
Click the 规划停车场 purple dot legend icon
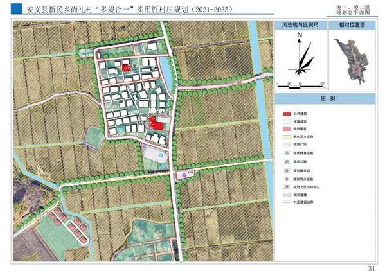click(287, 170)
